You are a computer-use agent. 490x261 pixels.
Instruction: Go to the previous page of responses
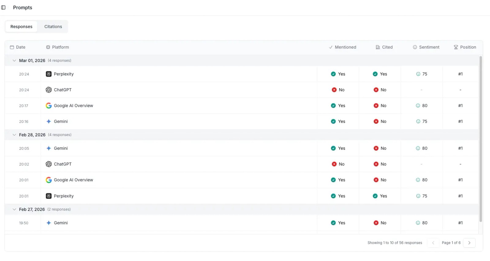coord(433,243)
